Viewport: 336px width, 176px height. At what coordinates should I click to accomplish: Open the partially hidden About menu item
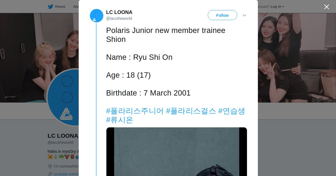pos(76,7)
